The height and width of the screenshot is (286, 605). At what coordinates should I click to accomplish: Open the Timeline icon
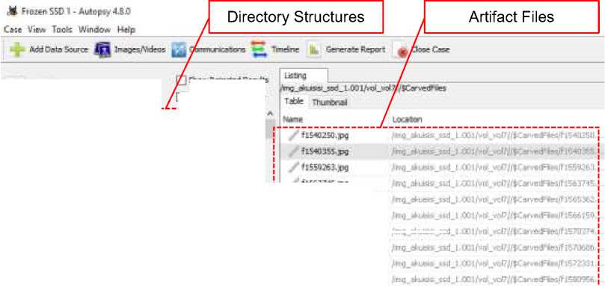259,49
